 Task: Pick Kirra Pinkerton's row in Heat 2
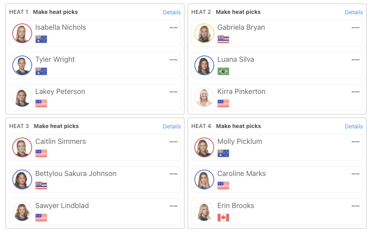click(x=277, y=97)
